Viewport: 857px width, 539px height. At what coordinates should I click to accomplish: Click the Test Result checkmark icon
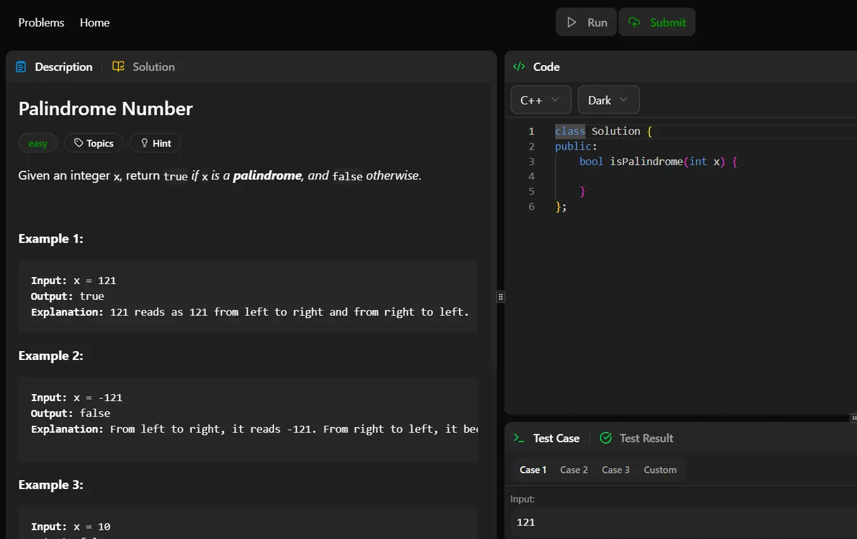[606, 438]
